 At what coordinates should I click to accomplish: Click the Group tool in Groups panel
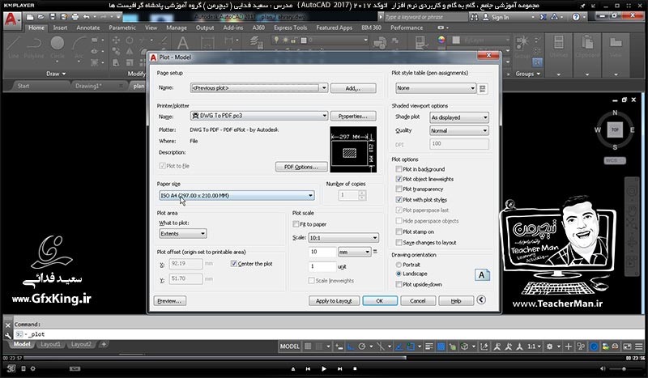(522, 46)
